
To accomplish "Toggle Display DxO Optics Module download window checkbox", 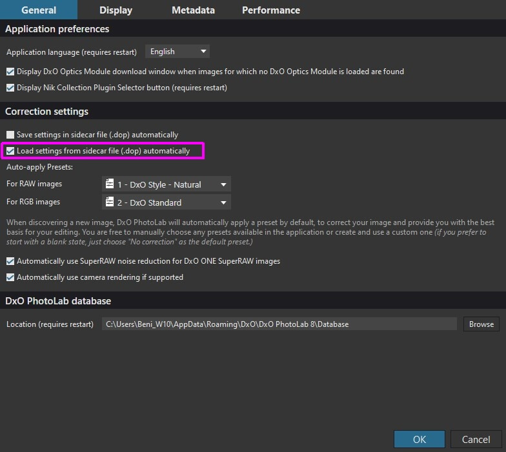I will (10, 72).
